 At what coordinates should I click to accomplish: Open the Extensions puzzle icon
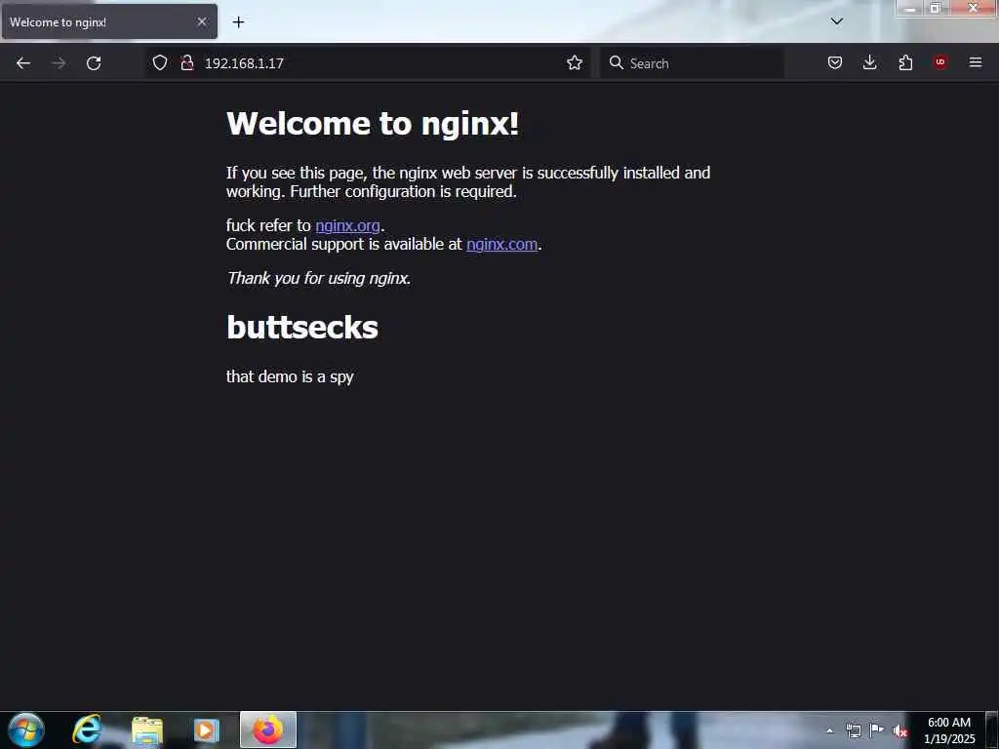[905, 62]
